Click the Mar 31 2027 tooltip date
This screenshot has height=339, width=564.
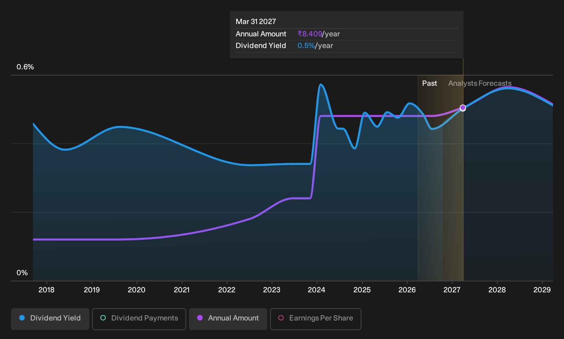pyautogui.click(x=256, y=22)
